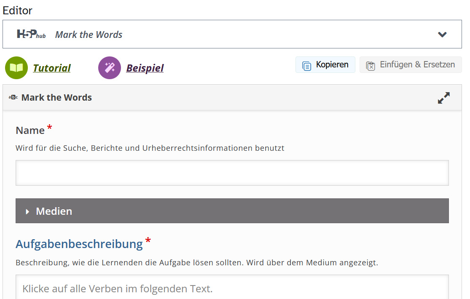Focus the Name text field
This screenshot has height=299, width=470.
[232, 173]
